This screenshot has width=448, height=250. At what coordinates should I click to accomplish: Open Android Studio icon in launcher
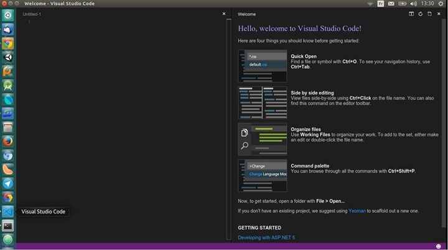pos(7,86)
